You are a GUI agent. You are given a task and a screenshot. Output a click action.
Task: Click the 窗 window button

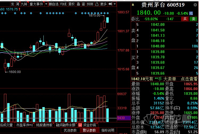[83, 4]
